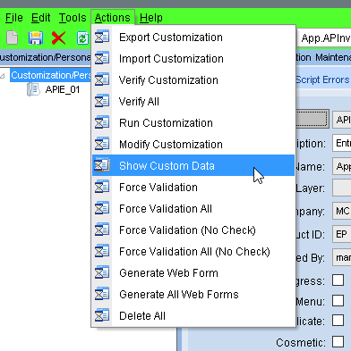Click icon beside Generate All Web Forms

point(102,294)
